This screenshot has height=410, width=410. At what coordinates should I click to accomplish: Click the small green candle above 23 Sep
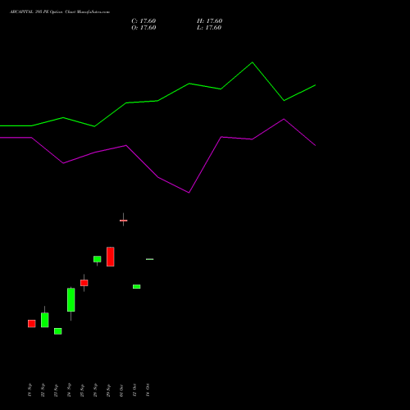(58, 331)
